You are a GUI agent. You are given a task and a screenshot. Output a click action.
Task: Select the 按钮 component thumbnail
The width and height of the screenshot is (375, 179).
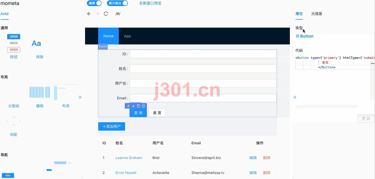14,43
